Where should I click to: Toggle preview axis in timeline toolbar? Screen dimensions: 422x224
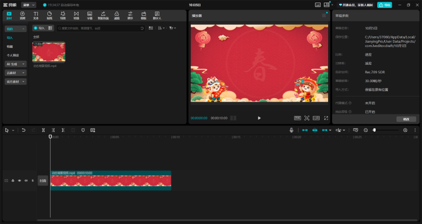339,130
